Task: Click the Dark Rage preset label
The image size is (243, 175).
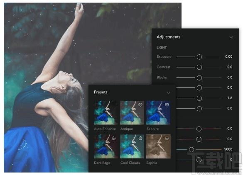Action: 102,163
